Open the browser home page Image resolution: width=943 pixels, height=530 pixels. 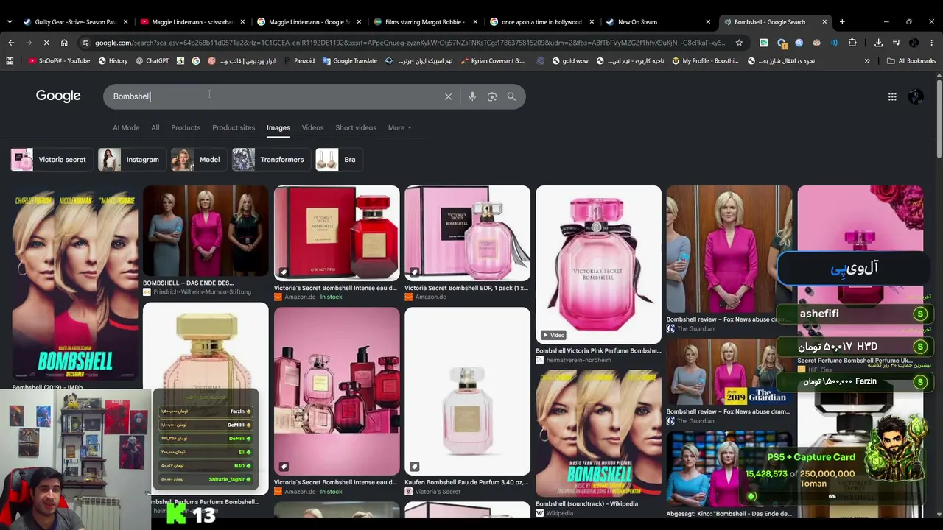(x=64, y=43)
